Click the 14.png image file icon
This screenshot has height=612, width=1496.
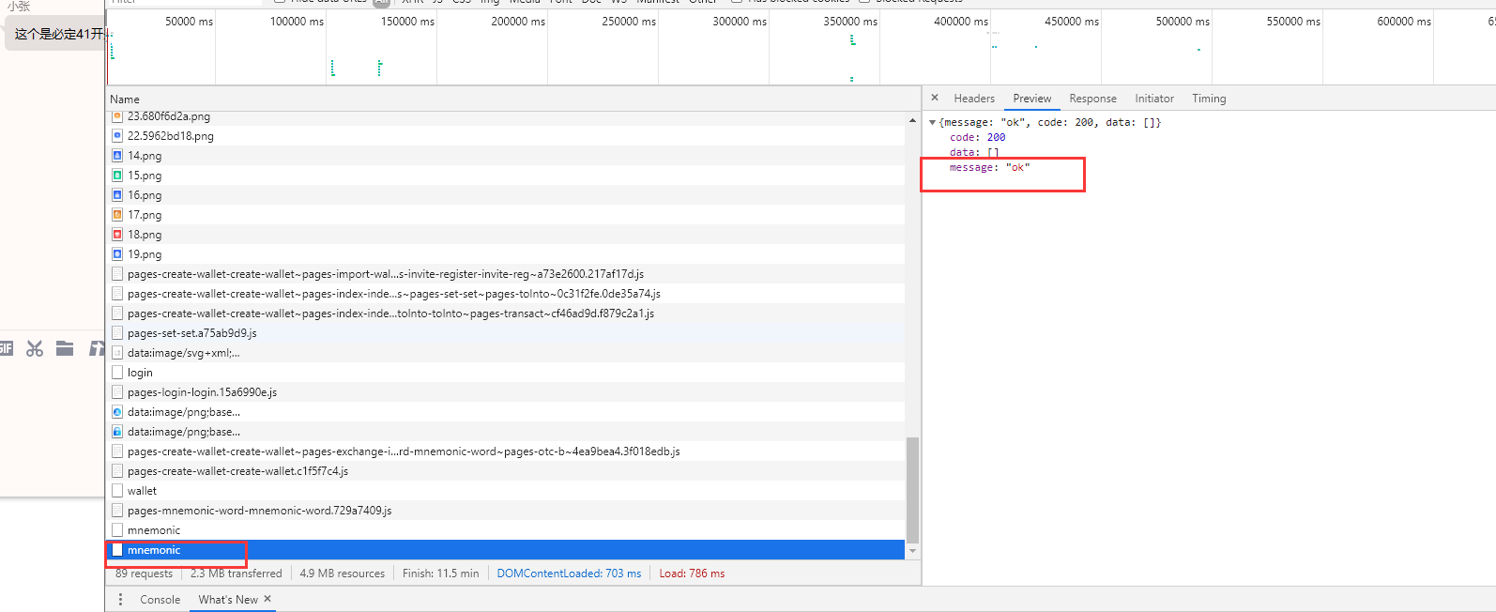(x=117, y=156)
